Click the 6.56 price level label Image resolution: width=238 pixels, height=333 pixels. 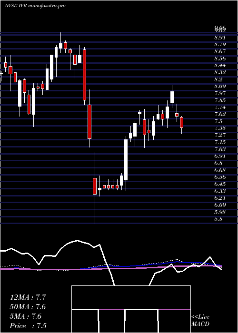point(220,177)
